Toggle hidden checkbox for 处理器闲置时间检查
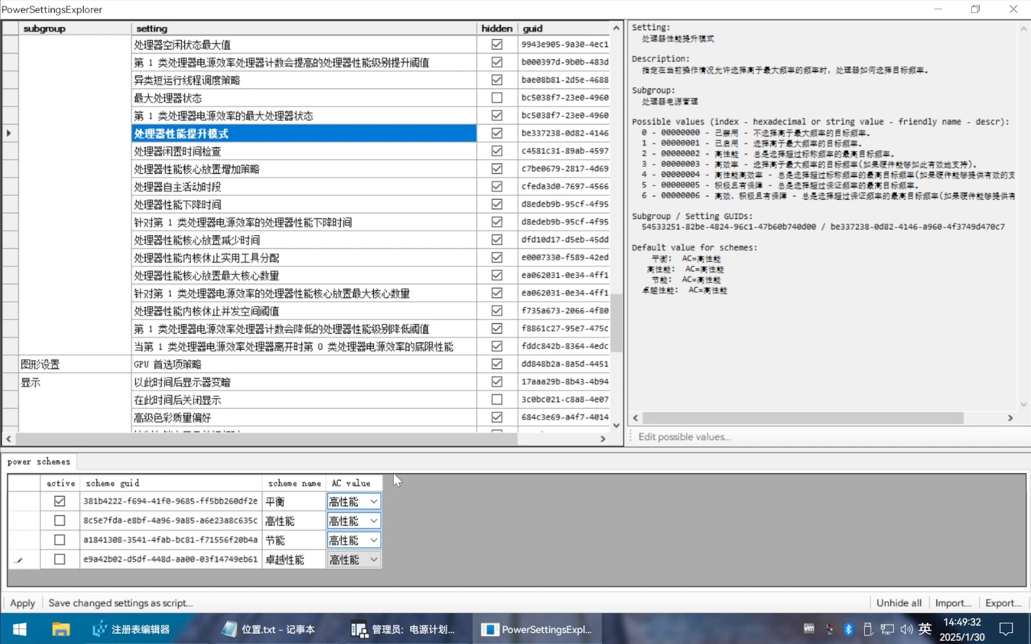This screenshot has width=1031, height=644. point(497,151)
